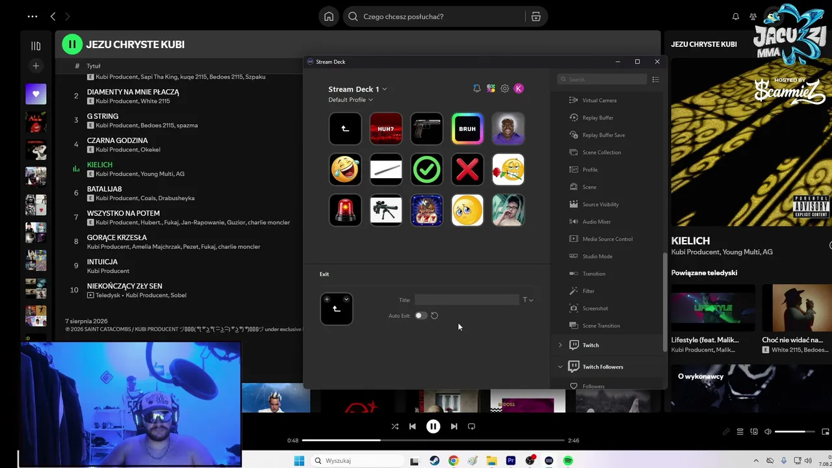This screenshot has height=468, width=832.
Task: Click Spotify's "Czego chcesz posłuchać?" search box
Action: [435, 16]
